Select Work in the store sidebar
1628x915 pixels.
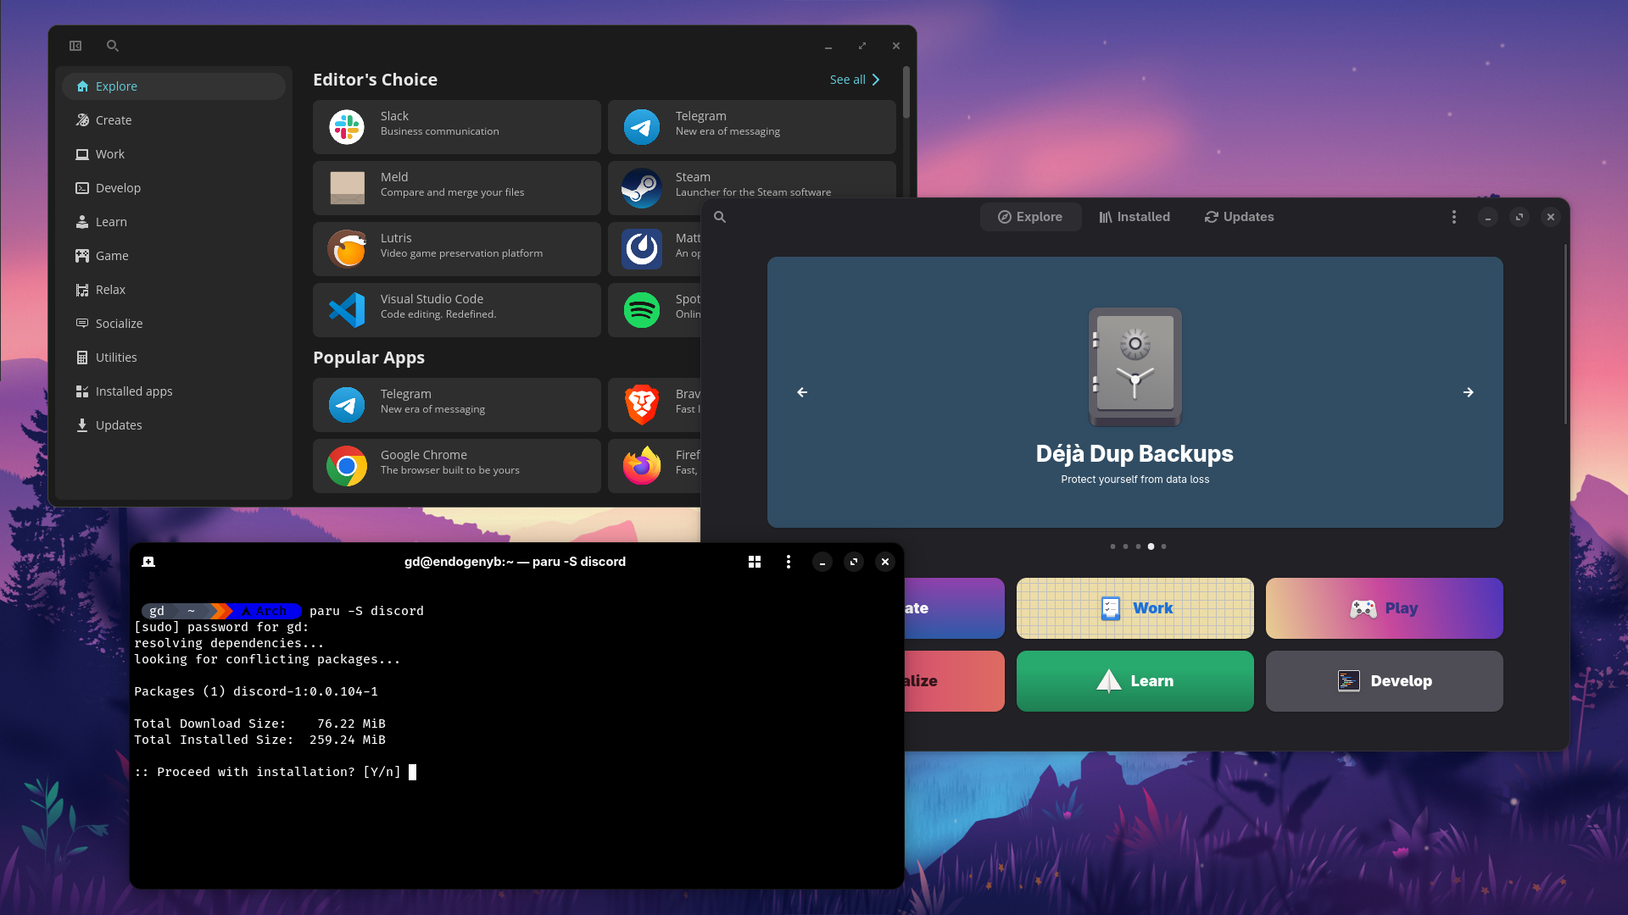tap(174, 154)
